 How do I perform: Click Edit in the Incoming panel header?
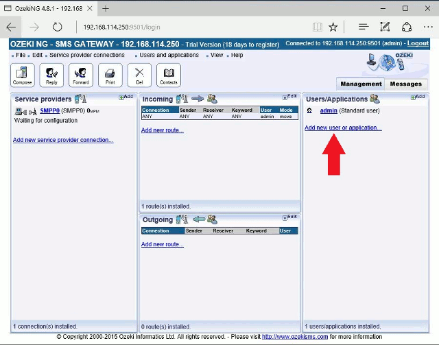point(289,97)
